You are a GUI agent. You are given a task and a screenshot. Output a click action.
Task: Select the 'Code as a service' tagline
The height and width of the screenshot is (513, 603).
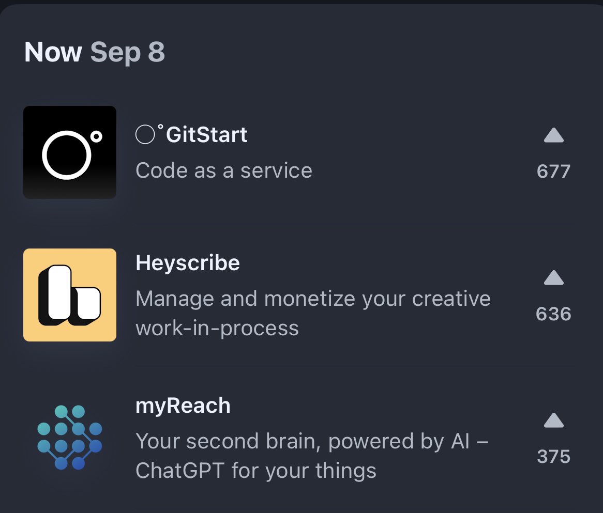pyautogui.click(x=224, y=170)
